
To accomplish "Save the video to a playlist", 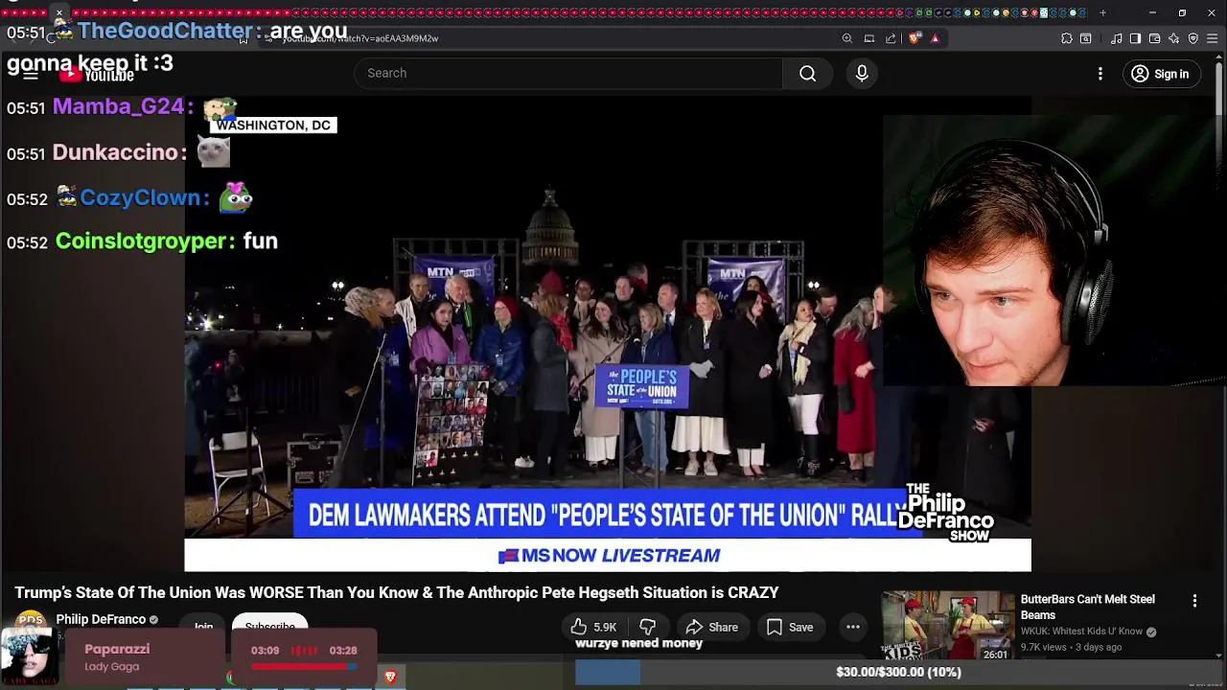I will 790,627.
